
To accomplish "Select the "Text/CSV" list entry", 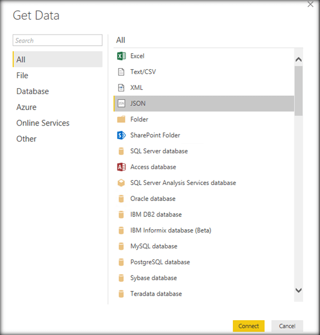I will coord(204,72).
